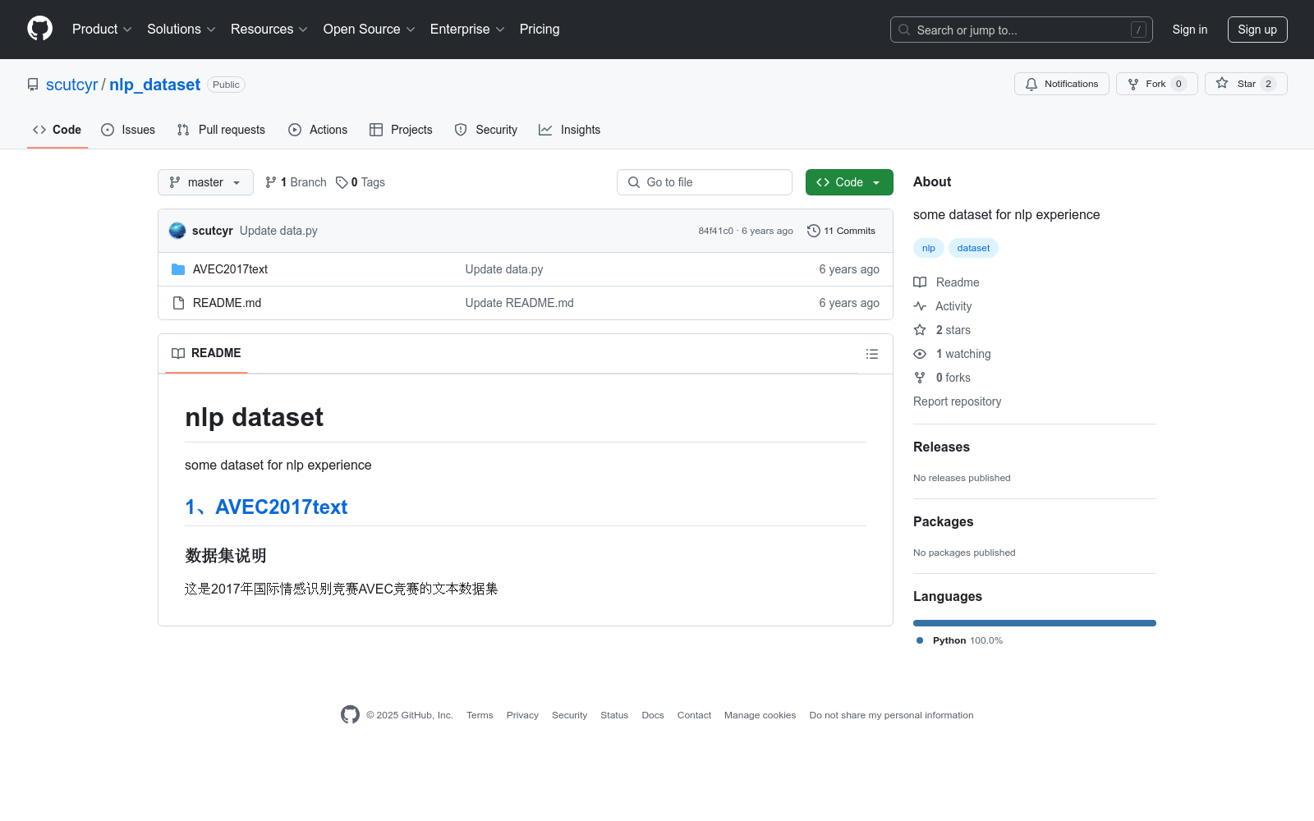The height and width of the screenshot is (821, 1314).
Task: Click the repository icon beside scutcyr
Action: click(x=33, y=85)
